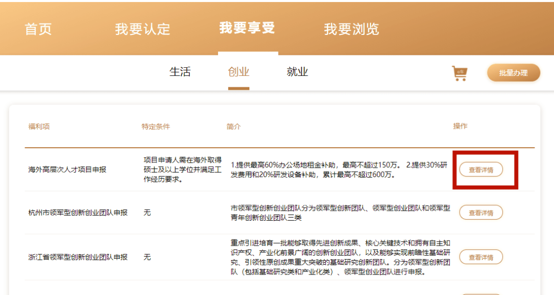This screenshot has width=554, height=295.
Task: Click the 操作 column header
Action: 460,126
